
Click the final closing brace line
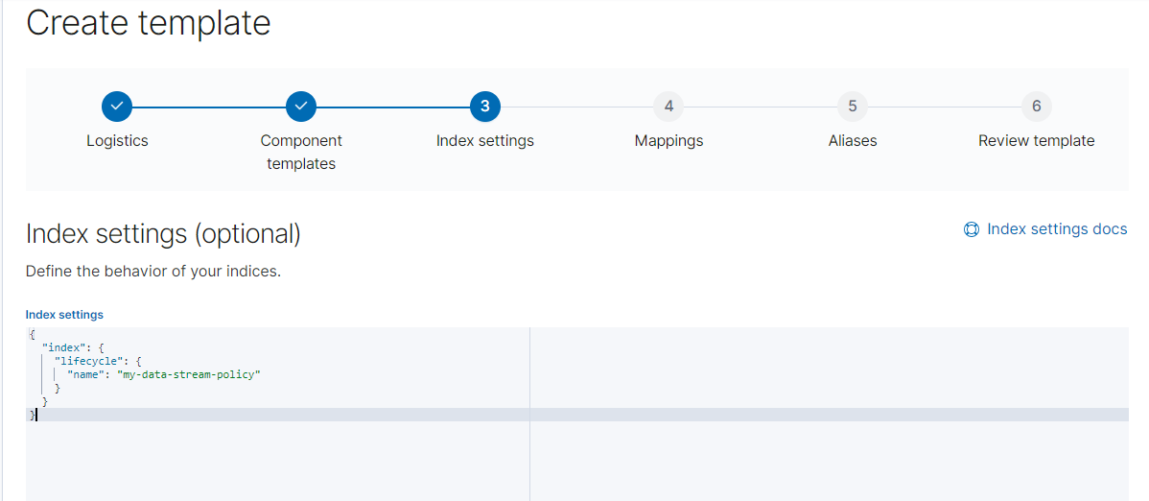click(x=33, y=415)
